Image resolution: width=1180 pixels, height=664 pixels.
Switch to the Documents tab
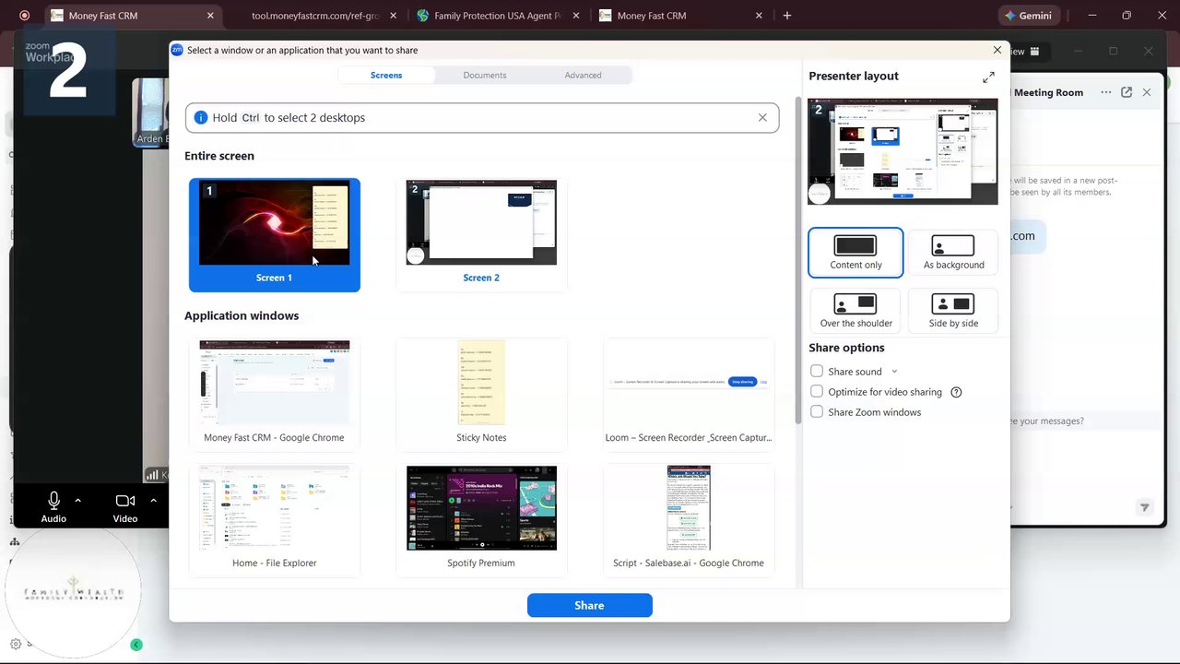485,76
